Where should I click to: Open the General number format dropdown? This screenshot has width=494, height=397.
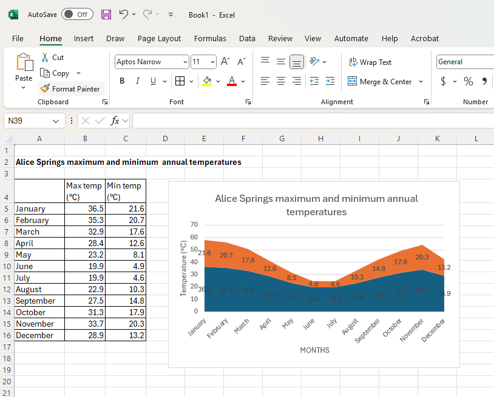465,62
